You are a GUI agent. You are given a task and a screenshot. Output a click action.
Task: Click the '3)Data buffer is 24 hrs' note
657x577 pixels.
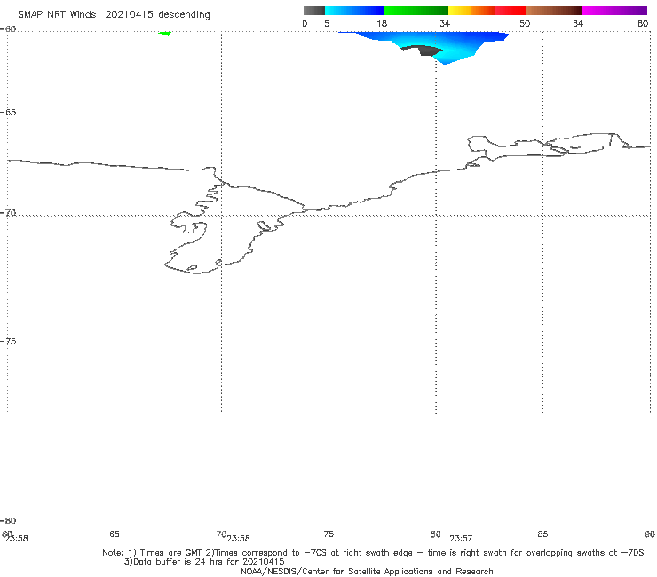tap(204, 562)
